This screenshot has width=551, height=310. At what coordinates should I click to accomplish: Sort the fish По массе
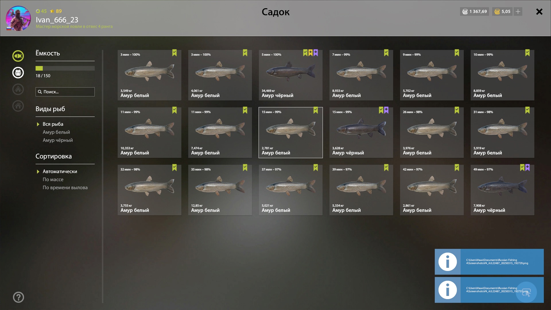point(53,180)
